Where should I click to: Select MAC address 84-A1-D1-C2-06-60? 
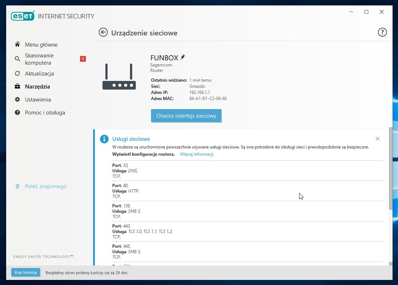click(208, 99)
